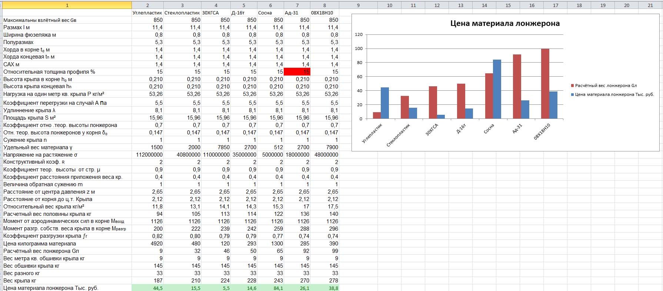Image resolution: width=663 pixels, height=291 pixels.
Task: Click the green cell with value 38,8
Action: click(324, 288)
